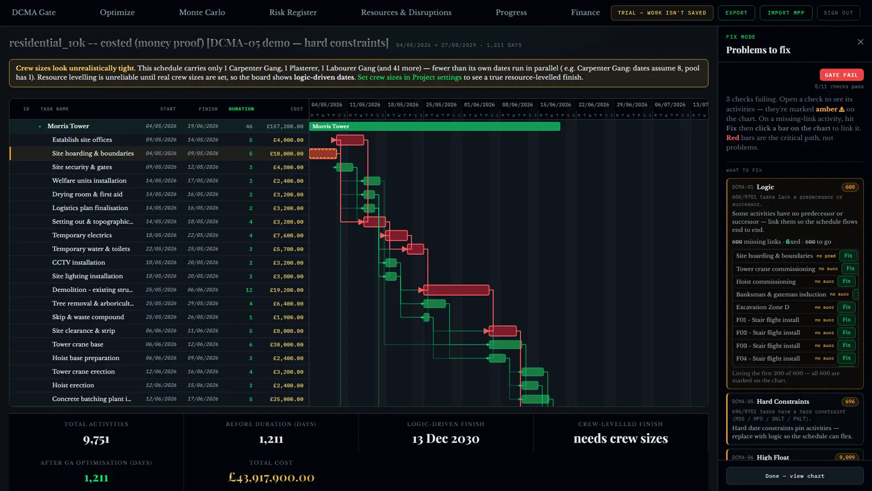Go to the Risk Register tab

[x=293, y=13]
